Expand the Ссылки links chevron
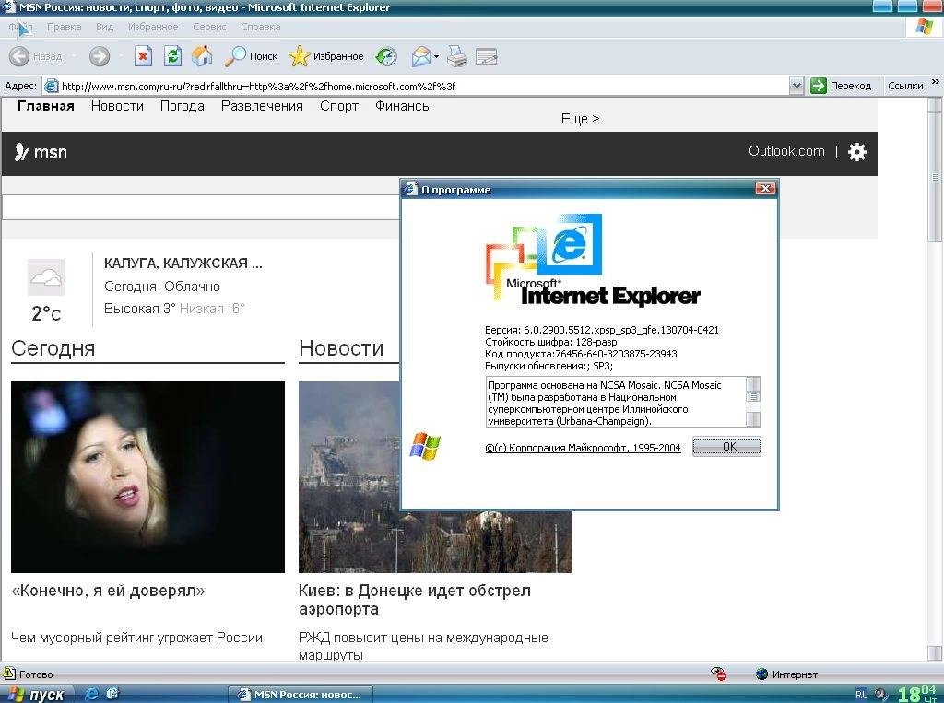Screen dimensions: 944x703 (x=935, y=82)
